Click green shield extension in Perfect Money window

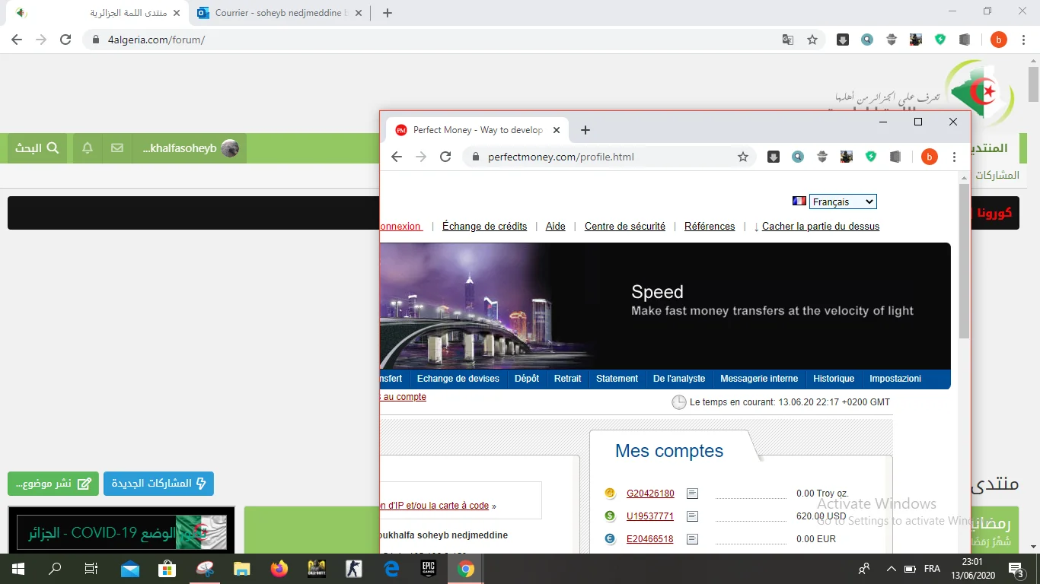(x=871, y=157)
